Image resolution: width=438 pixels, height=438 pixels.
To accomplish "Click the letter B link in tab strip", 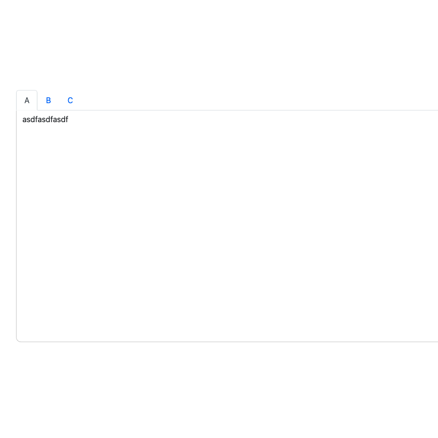I will (48, 100).
